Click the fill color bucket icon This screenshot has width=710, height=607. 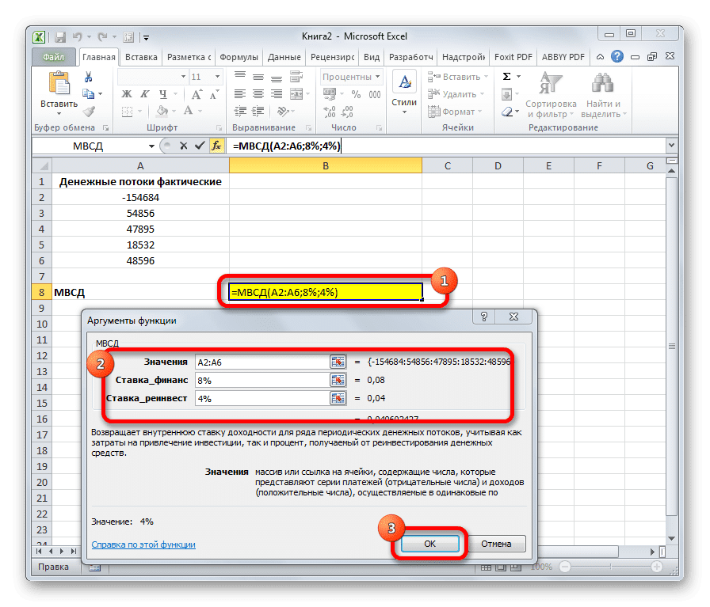tap(162, 111)
